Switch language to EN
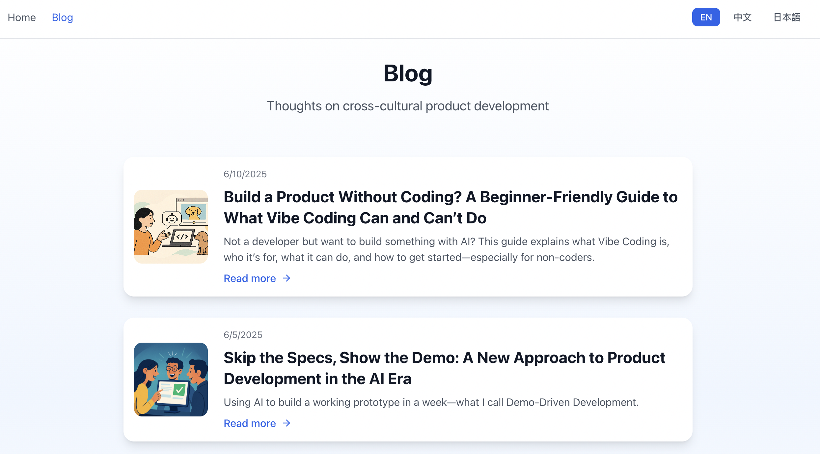 (x=706, y=17)
